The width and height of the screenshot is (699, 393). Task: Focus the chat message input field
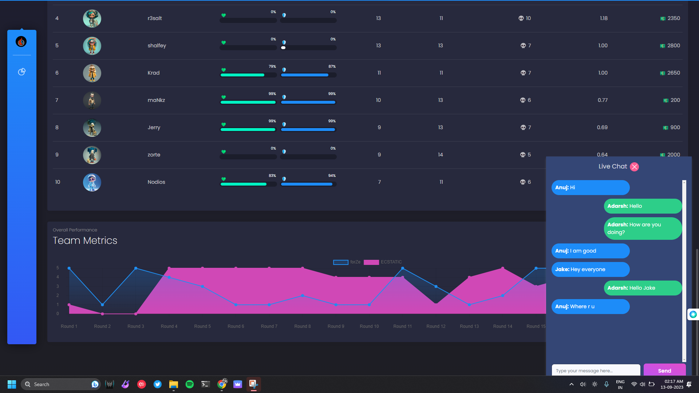pyautogui.click(x=596, y=370)
